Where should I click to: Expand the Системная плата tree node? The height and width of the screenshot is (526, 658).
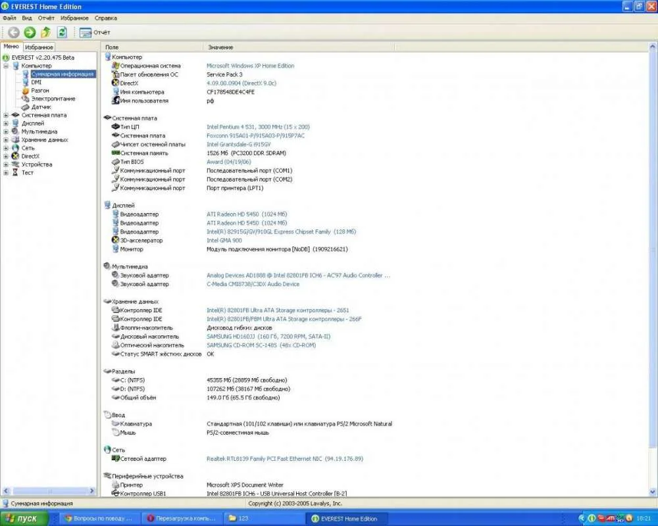pos(6,115)
